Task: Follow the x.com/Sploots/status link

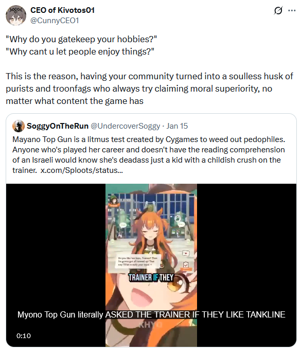Action: [82, 170]
